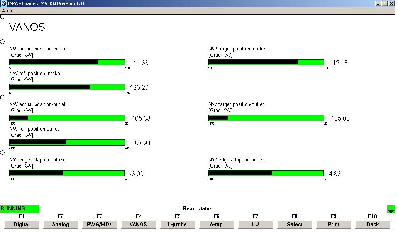Click the NW actual position-intake bar
Viewport: 398px width, 233px height.
[x=67, y=62]
